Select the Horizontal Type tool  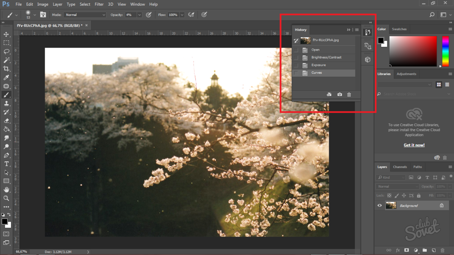tap(6, 164)
